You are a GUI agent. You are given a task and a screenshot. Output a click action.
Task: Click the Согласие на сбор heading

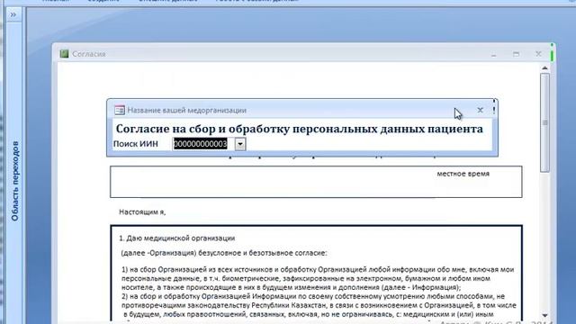pyautogui.click(x=299, y=129)
